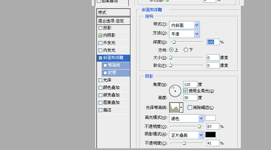
Task: Open the white highlight color swatch
Action: tap(210, 118)
